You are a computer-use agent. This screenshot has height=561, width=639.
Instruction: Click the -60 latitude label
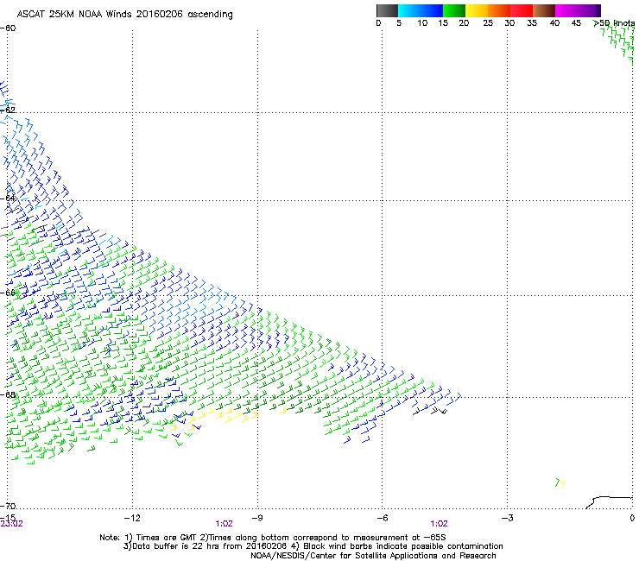(x=8, y=28)
